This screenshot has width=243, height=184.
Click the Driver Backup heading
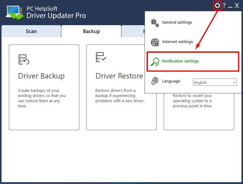coord(41,76)
